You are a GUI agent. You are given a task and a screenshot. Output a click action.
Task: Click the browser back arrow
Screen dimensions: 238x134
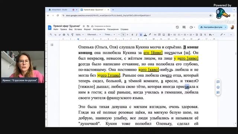(x=48, y=16)
